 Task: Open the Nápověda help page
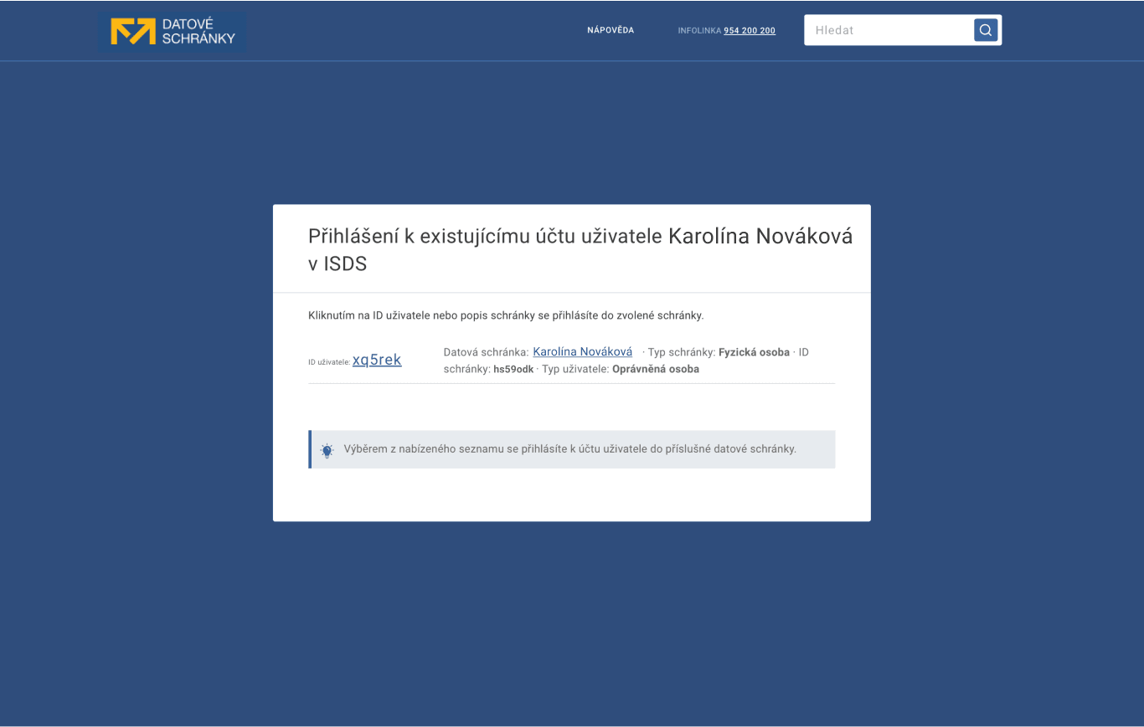pyautogui.click(x=611, y=30)
